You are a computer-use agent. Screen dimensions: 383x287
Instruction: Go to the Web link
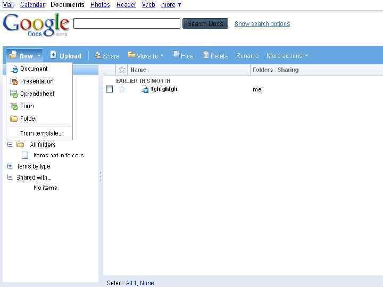click(x=148, y=4)
